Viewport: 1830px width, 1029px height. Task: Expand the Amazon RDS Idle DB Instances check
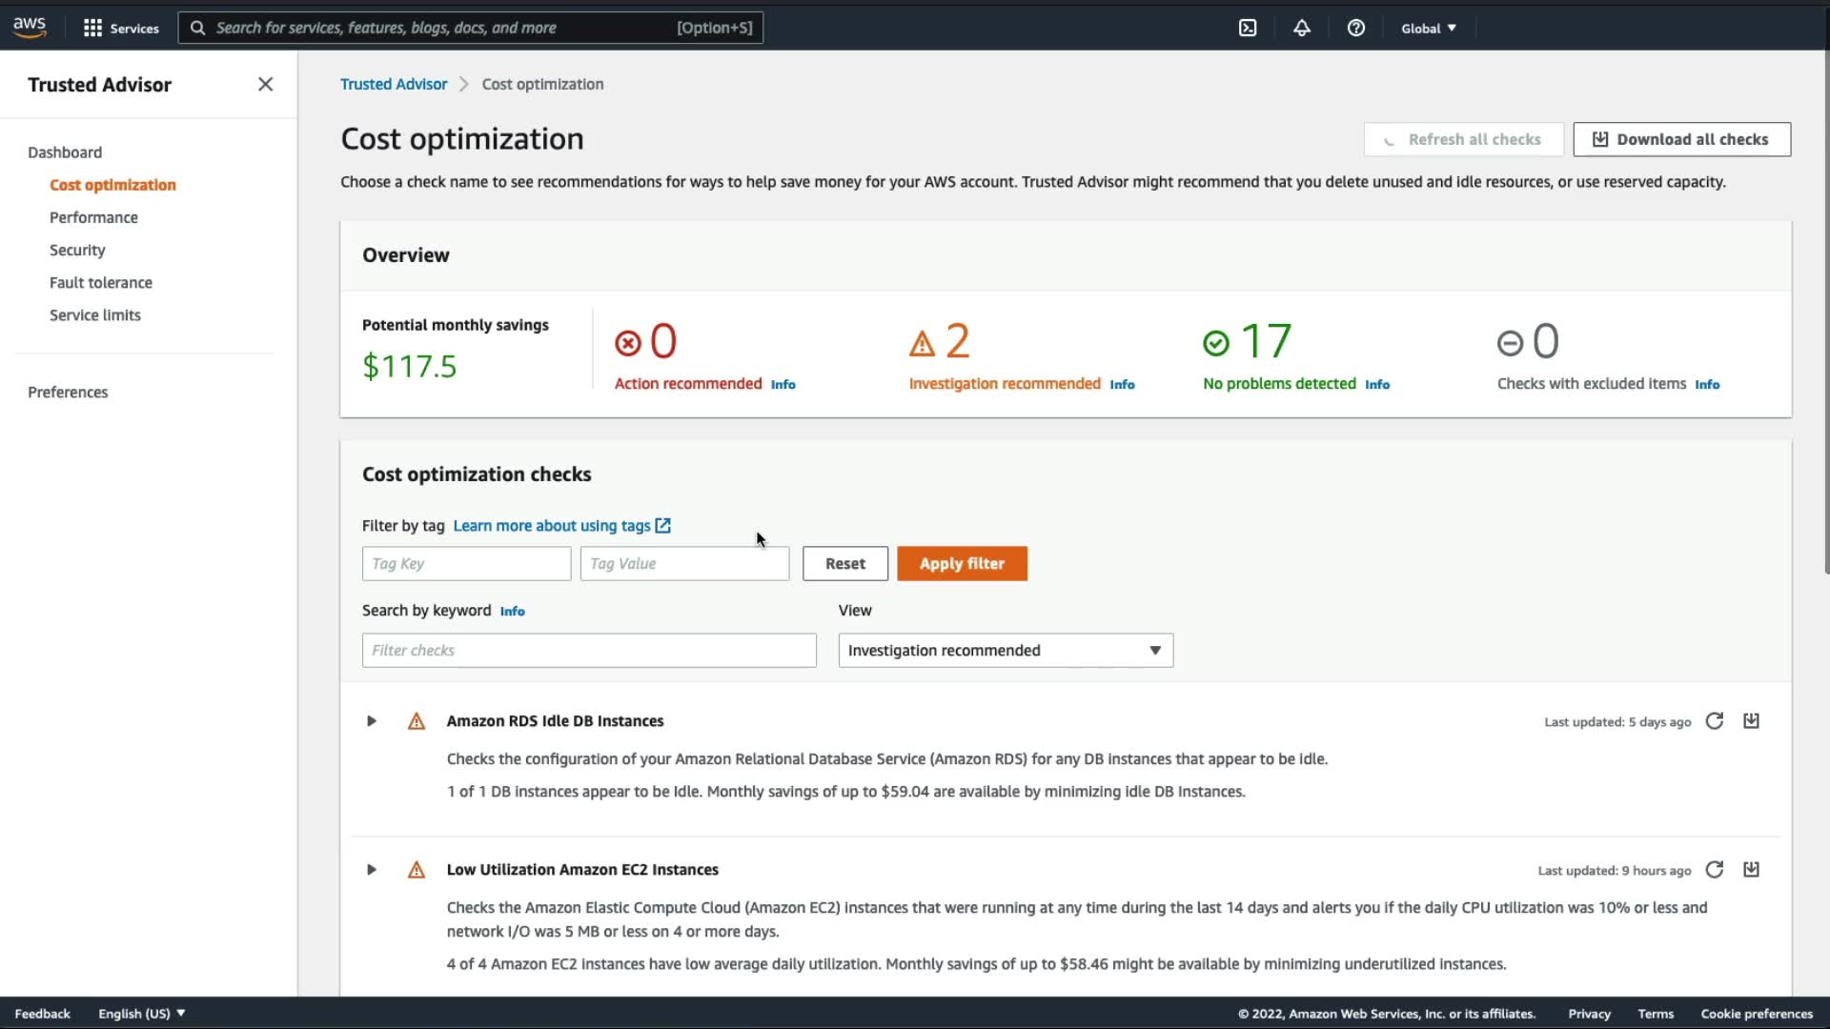tap(372, 721)
